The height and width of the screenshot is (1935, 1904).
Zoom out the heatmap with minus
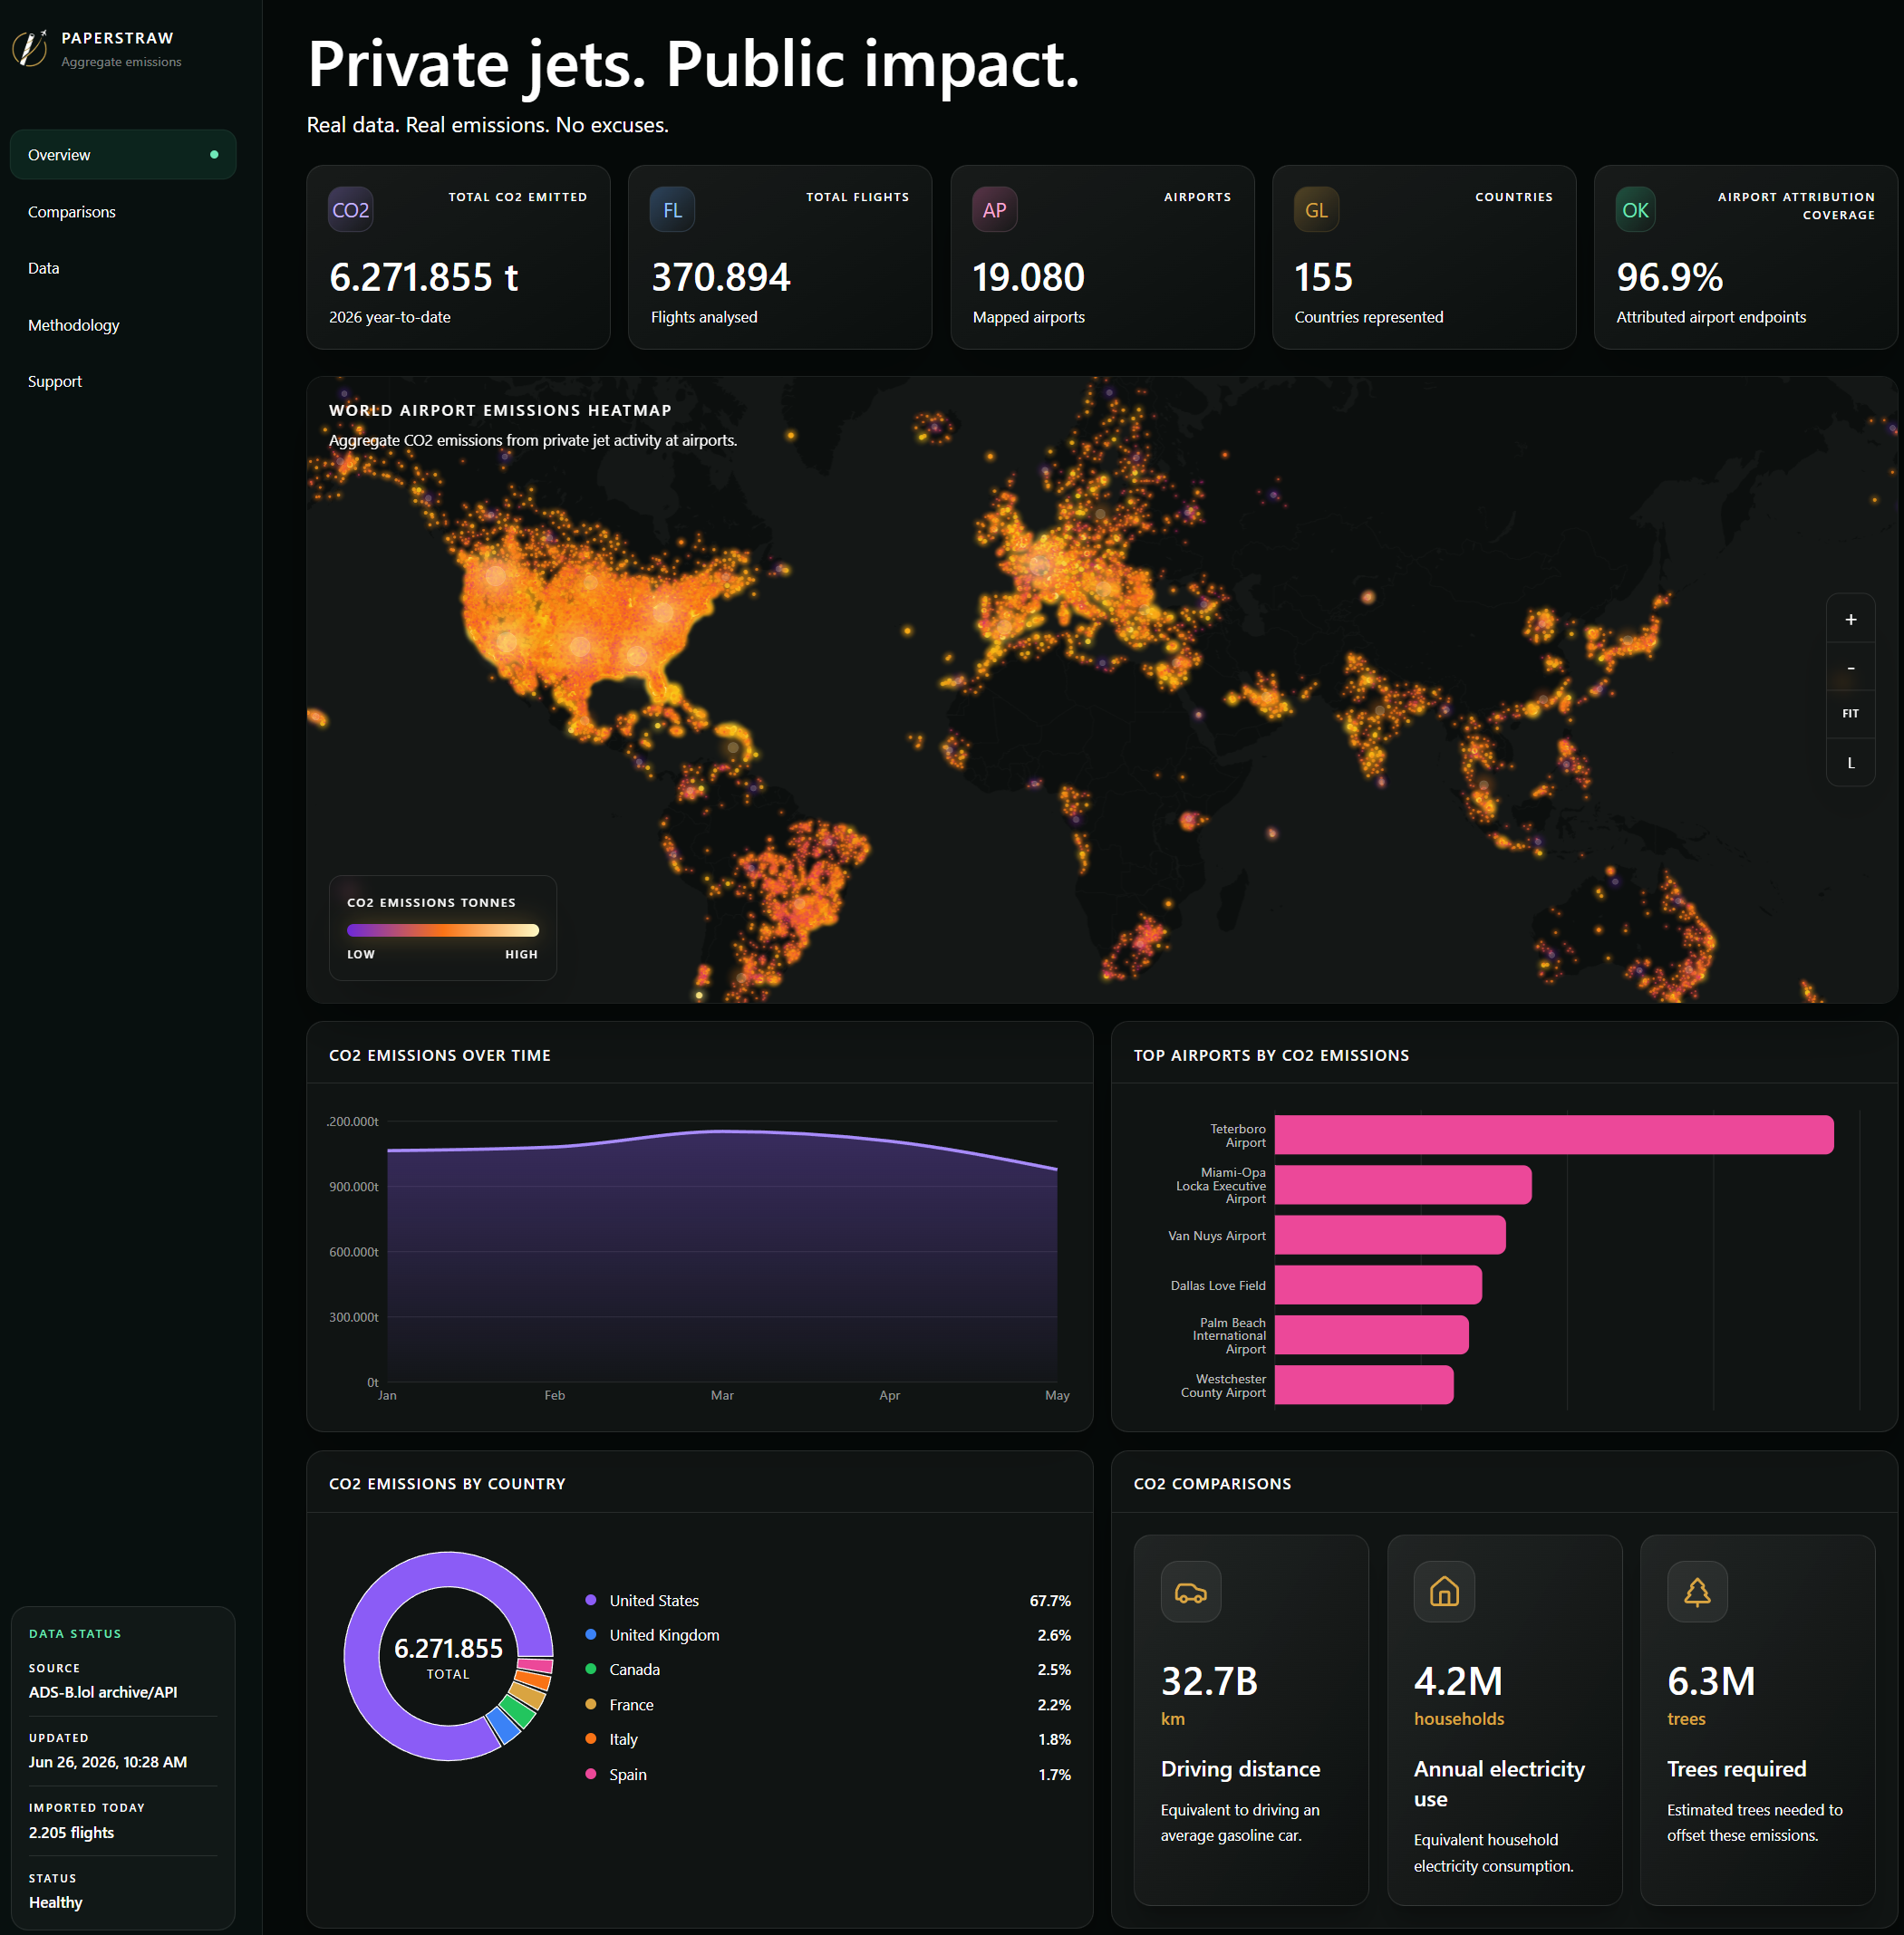coord(1851,667)
